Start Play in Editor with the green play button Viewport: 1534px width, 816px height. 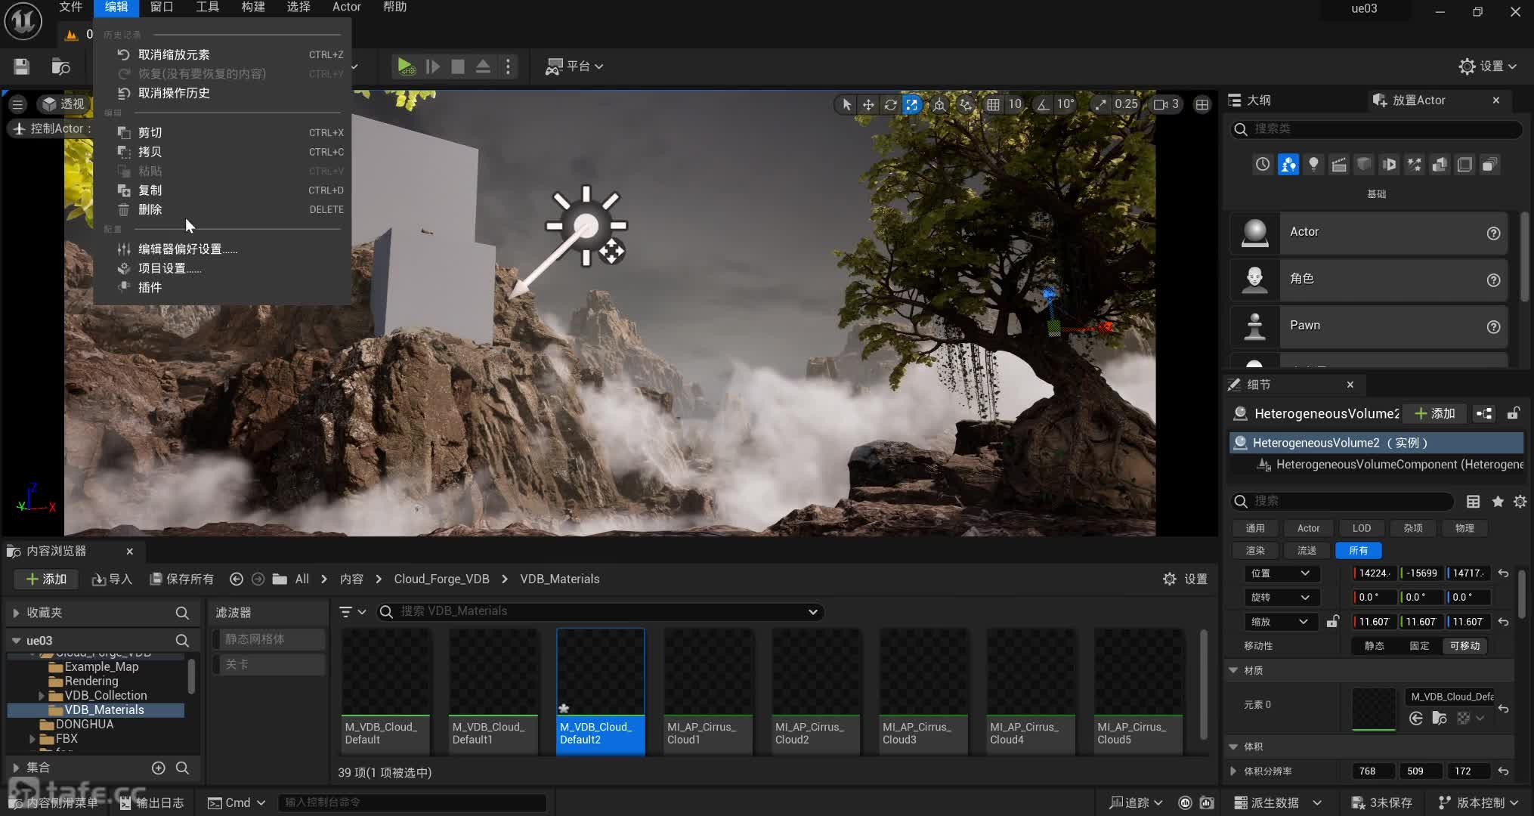pyautogui.click(x=406, y=66)
